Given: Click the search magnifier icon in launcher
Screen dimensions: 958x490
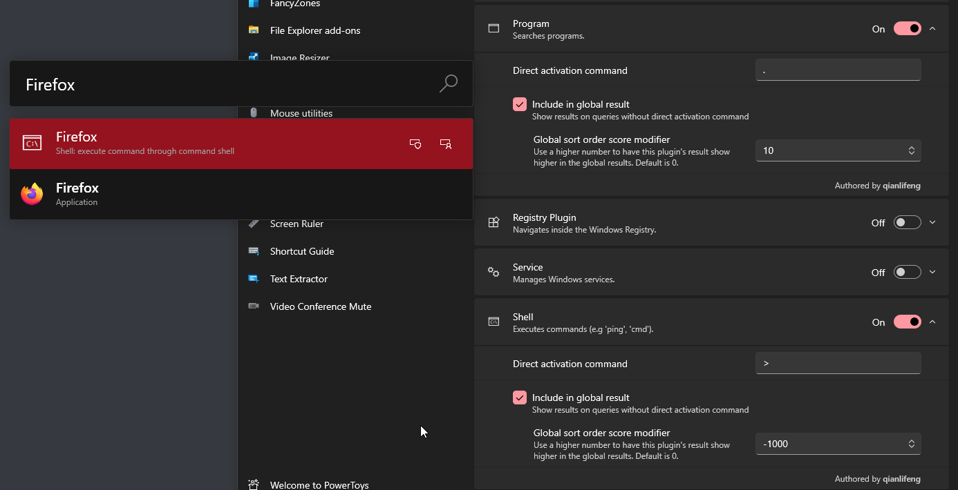Looking at the screenshot, I should click(x=448, y=84).
